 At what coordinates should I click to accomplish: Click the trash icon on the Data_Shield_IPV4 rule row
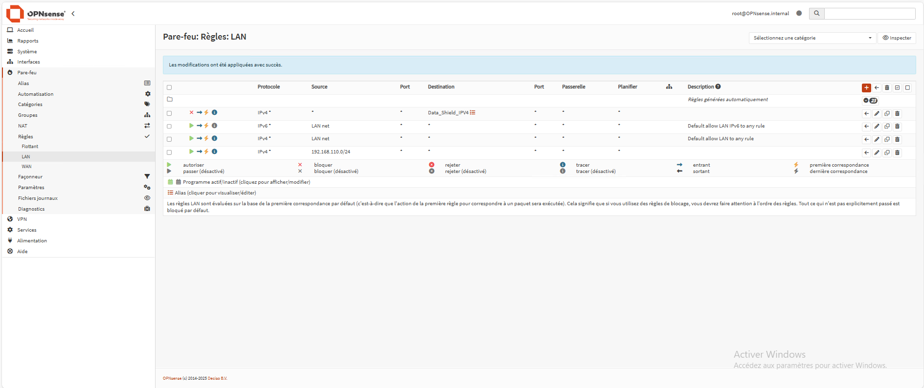897,113
